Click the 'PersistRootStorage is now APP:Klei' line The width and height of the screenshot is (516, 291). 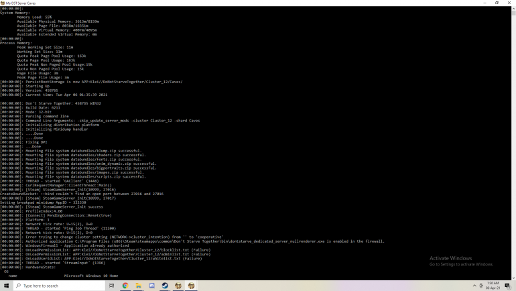point(91,82)
